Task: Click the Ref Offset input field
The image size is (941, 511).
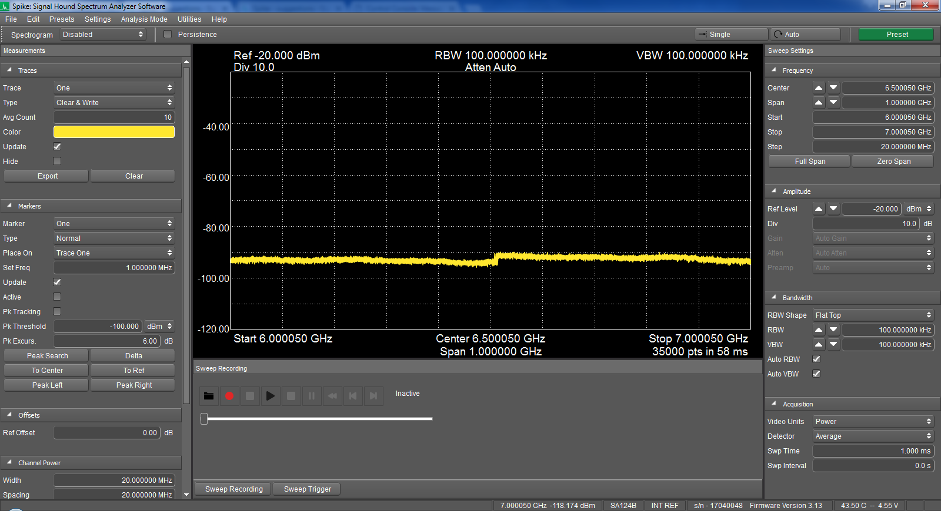Action: 107,432
